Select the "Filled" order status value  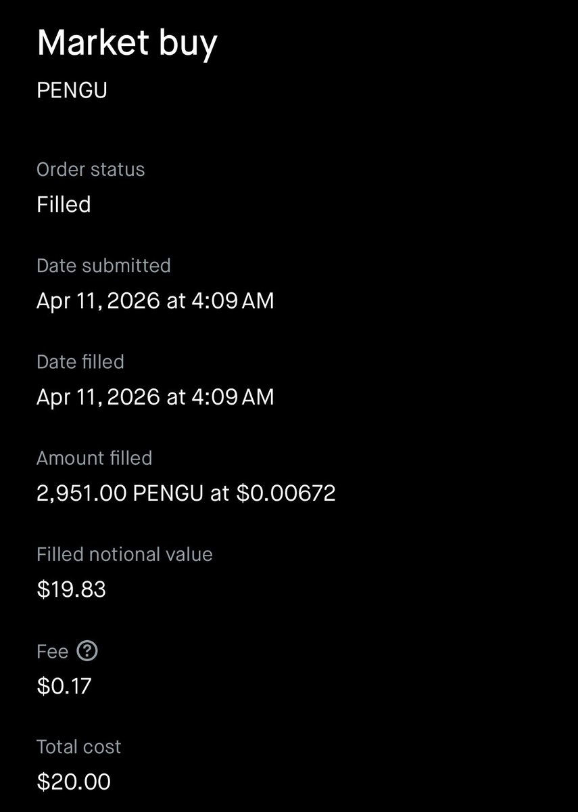[64, 204]
